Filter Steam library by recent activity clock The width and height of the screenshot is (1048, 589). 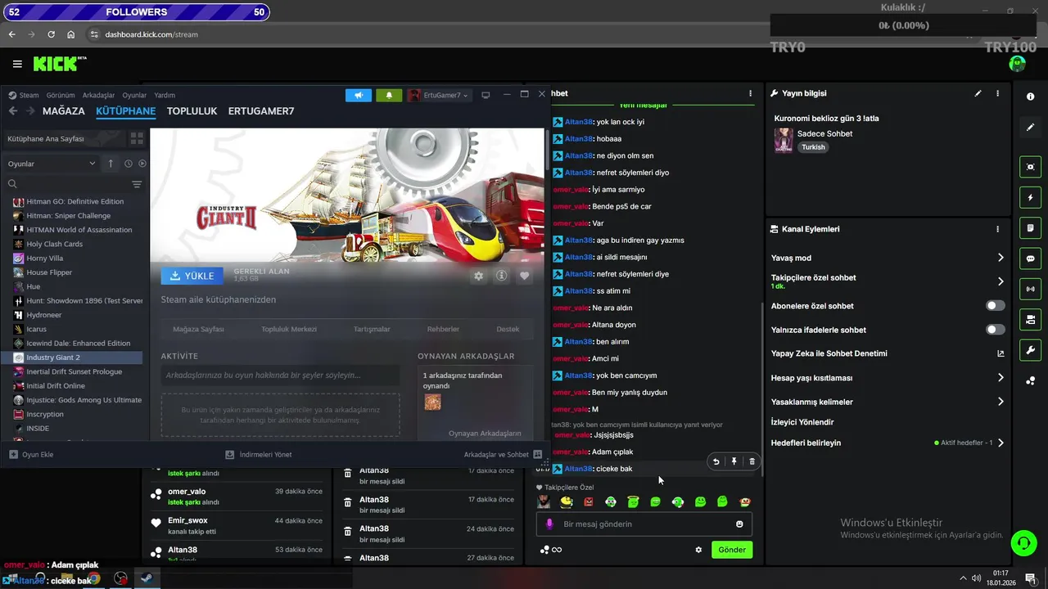(x=129, y=164)
